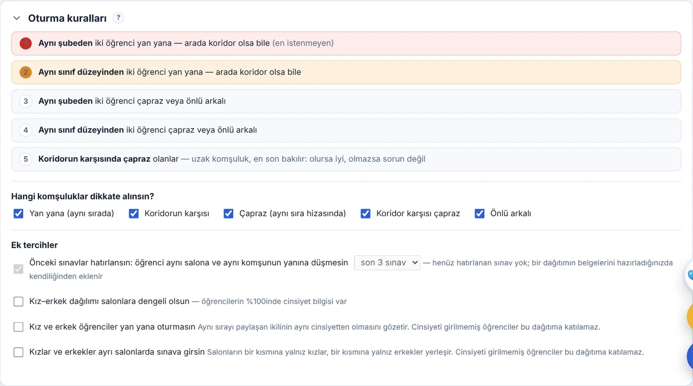Click rule 5 number badge
Screen dimensions: 693x386
coord(25,159)
